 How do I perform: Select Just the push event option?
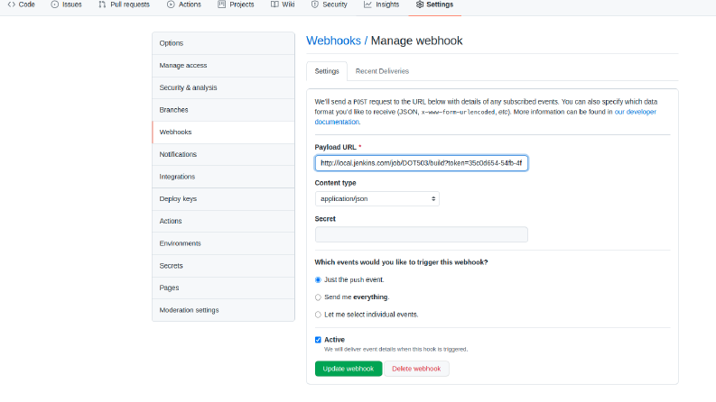[318, 279]
